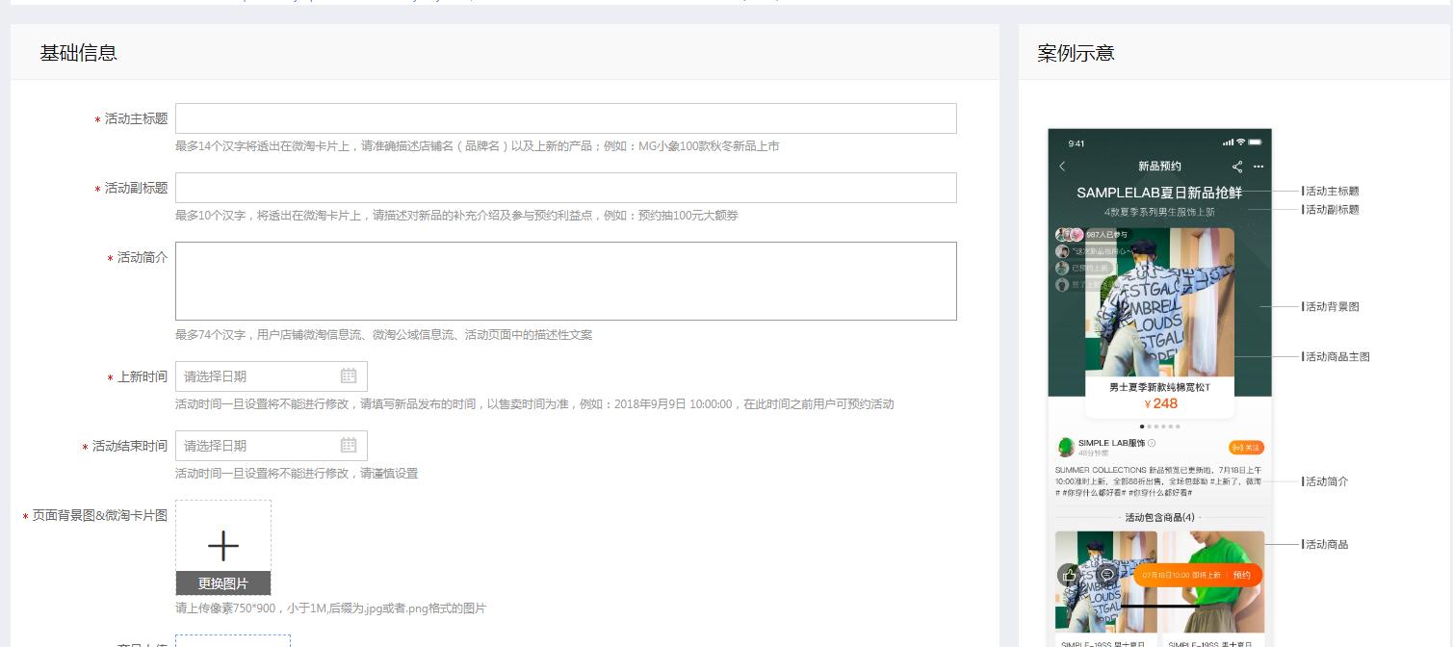The width and height of the screenshot is (1453, 647).
Task: Click the back arrow in the 新品预约 header
Action: (x=1062, y=167)
